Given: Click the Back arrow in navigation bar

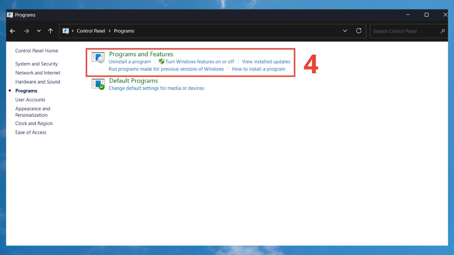Looking at the screenshot, I should [12, 31].
